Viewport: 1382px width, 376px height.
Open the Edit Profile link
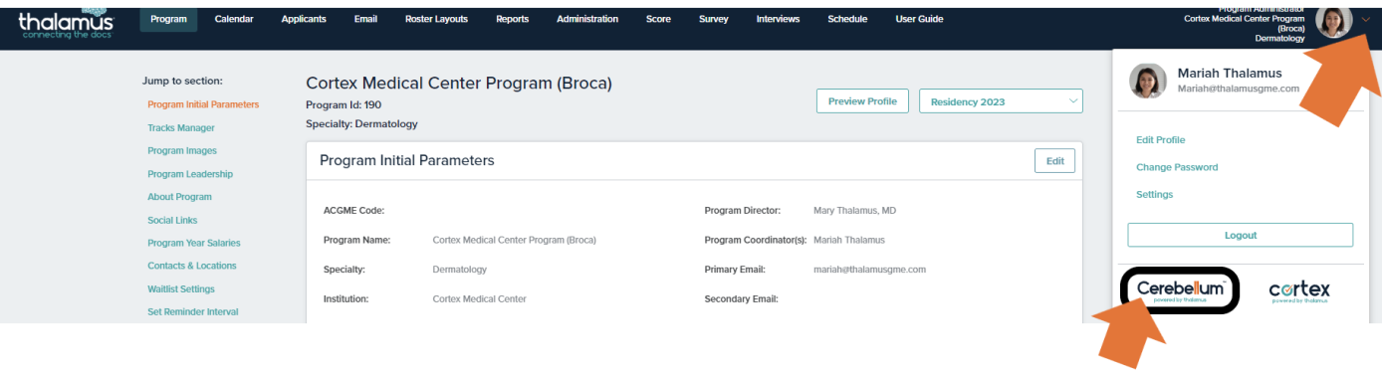pyautogui.click(x=1161, y=140)
